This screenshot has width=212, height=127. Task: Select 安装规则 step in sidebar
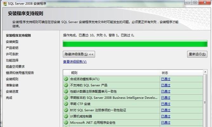[x=12, y=79]
